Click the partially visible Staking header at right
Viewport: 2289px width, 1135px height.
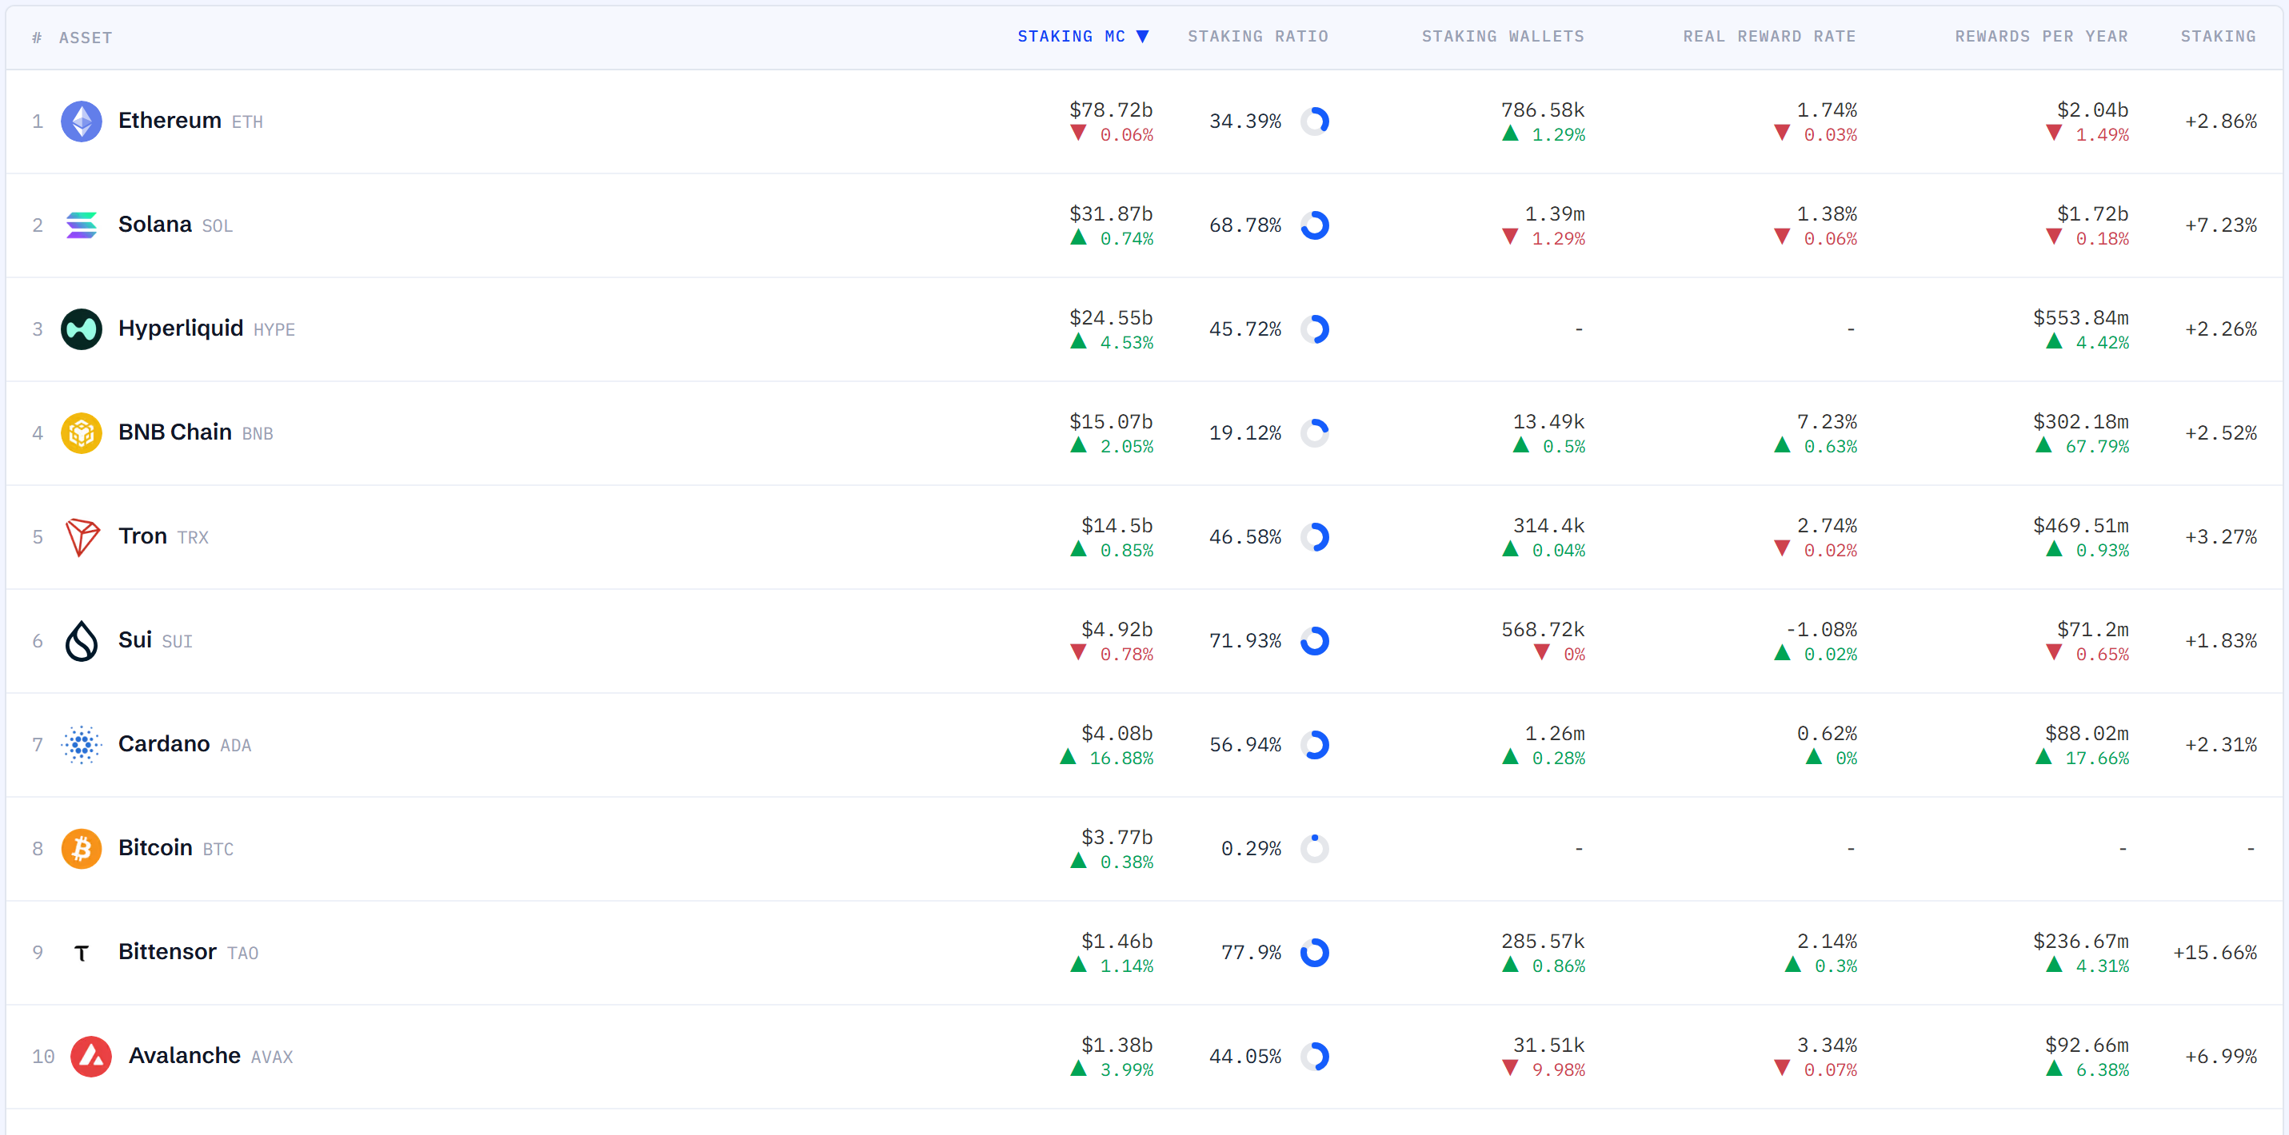(x=2218, y=37)
